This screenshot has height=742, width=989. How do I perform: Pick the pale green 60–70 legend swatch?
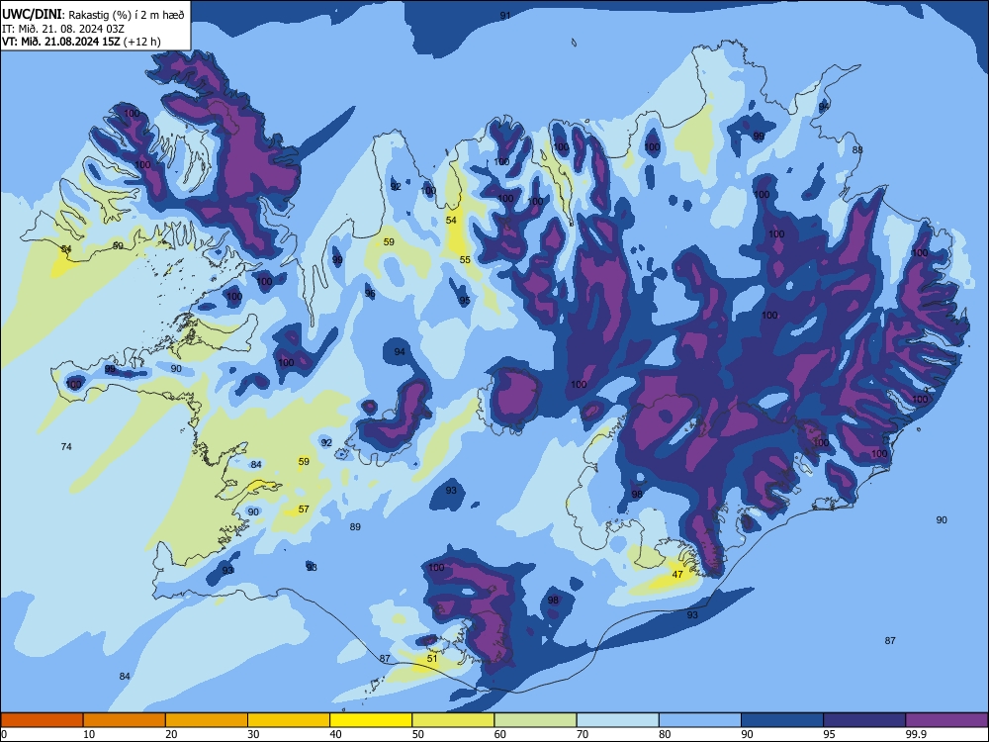(x=535, y=720)
